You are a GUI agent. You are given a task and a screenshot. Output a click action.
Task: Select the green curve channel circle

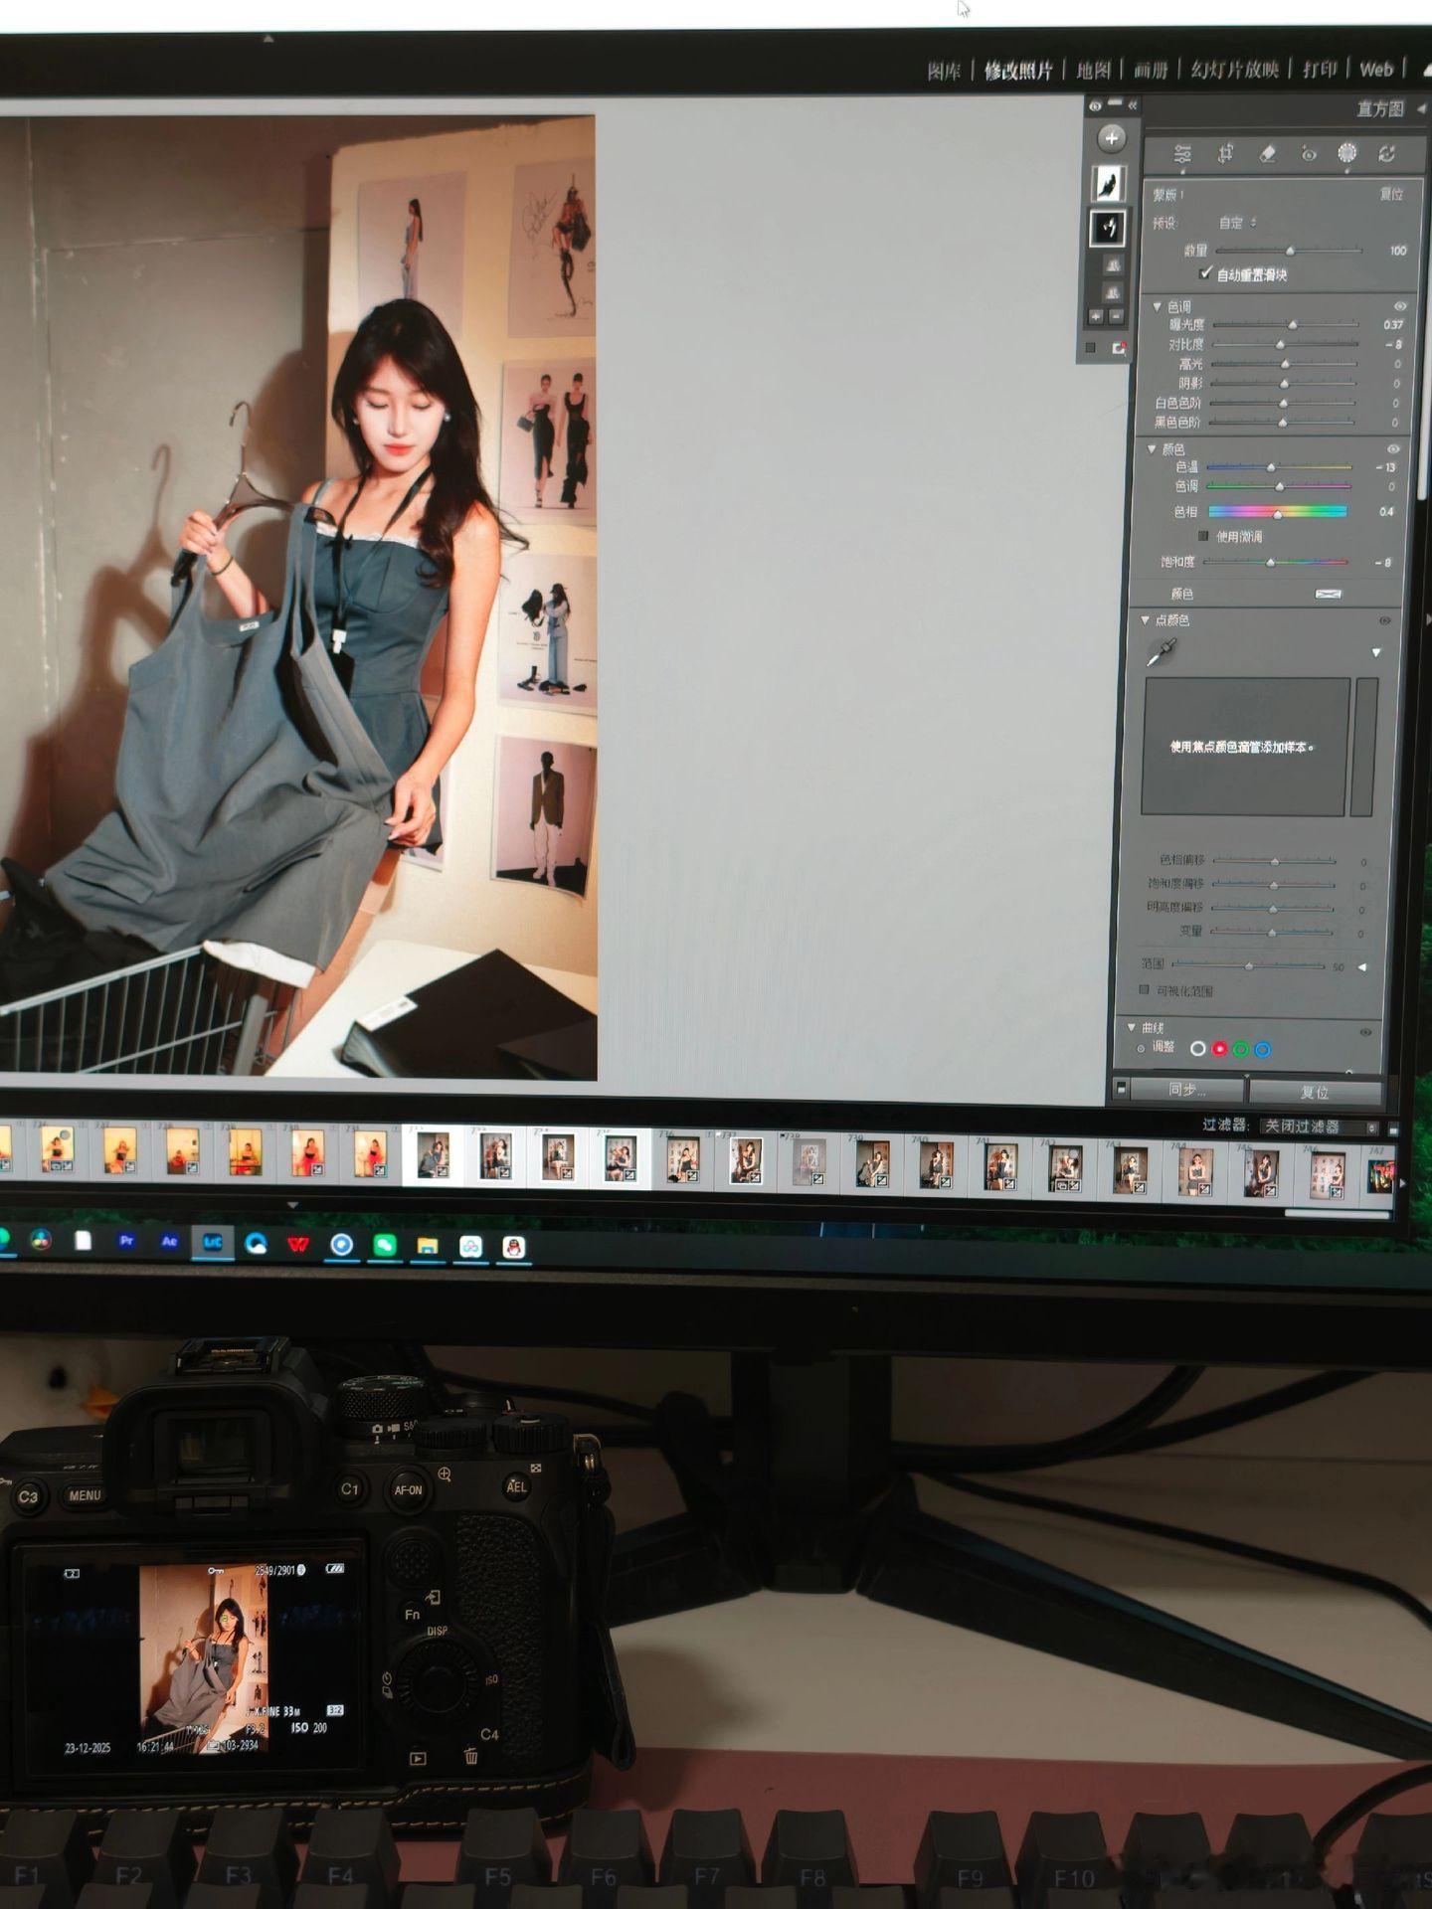1241,1049
